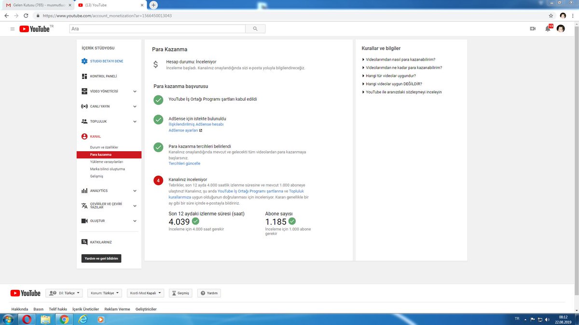Click the Analytics bar chart icon
Image resolution: width=579 pixels, height=325 pixels.
(x=84, y=191)
